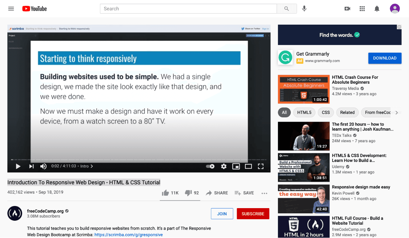Dislike the video with thumbs down

click(189, 193)
